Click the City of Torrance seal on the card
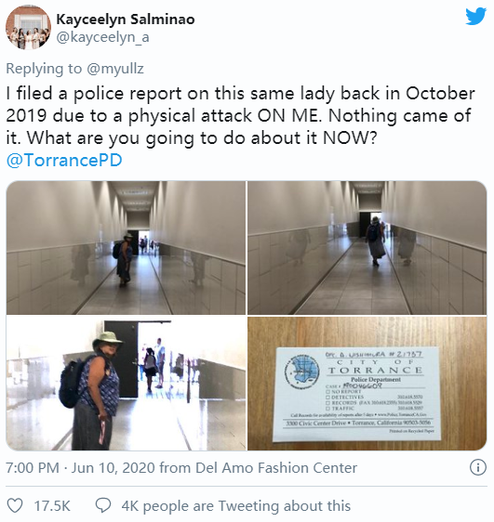This screenshot has width=494, height=522. pyautogui.click(x=302, y=372)
